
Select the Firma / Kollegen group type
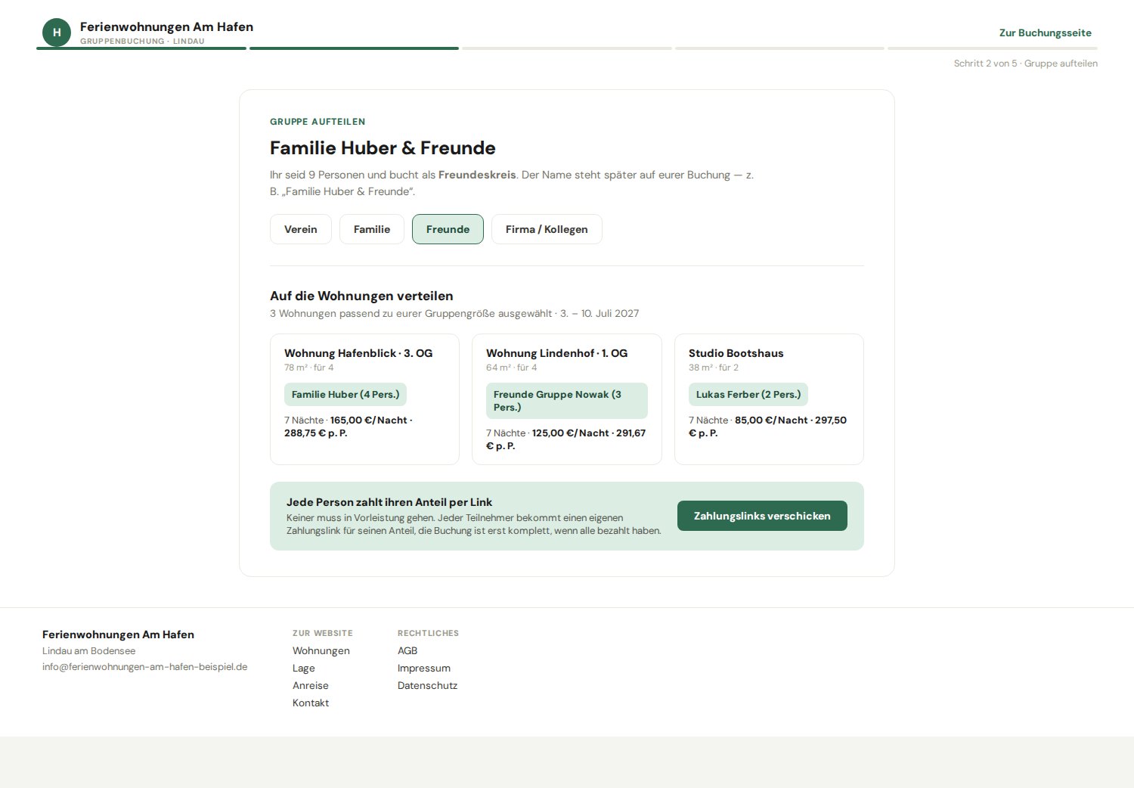tap(547, 229)
